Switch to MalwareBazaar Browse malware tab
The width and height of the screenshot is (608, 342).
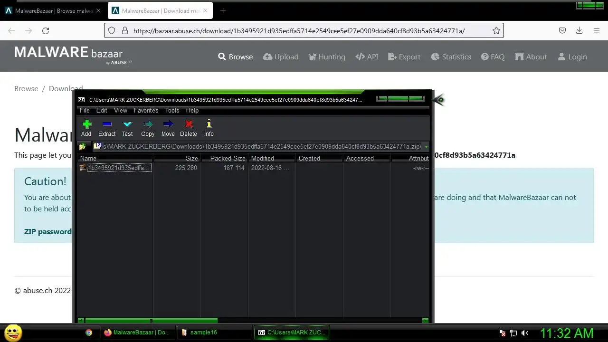(x=53, y=11)
